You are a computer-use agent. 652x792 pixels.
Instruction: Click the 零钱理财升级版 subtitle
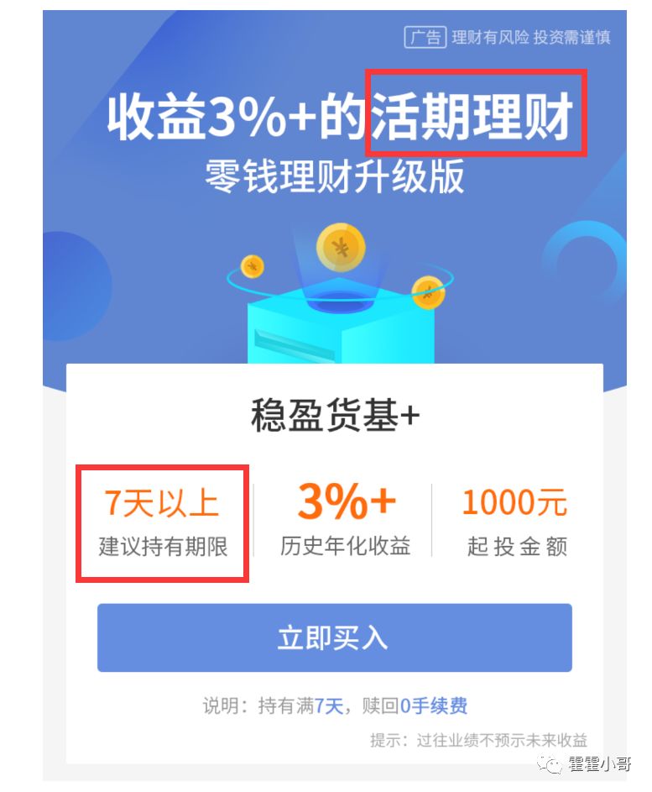(334, 176)
